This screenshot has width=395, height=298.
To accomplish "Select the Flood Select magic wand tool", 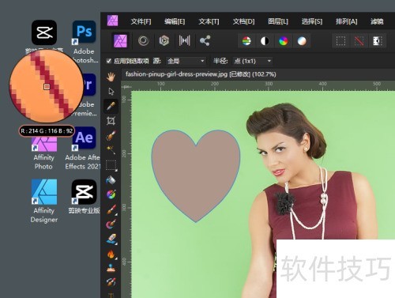I will (x=111, y=150).
